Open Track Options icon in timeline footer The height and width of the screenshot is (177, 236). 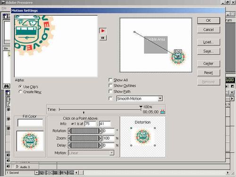tap(42, 173)
